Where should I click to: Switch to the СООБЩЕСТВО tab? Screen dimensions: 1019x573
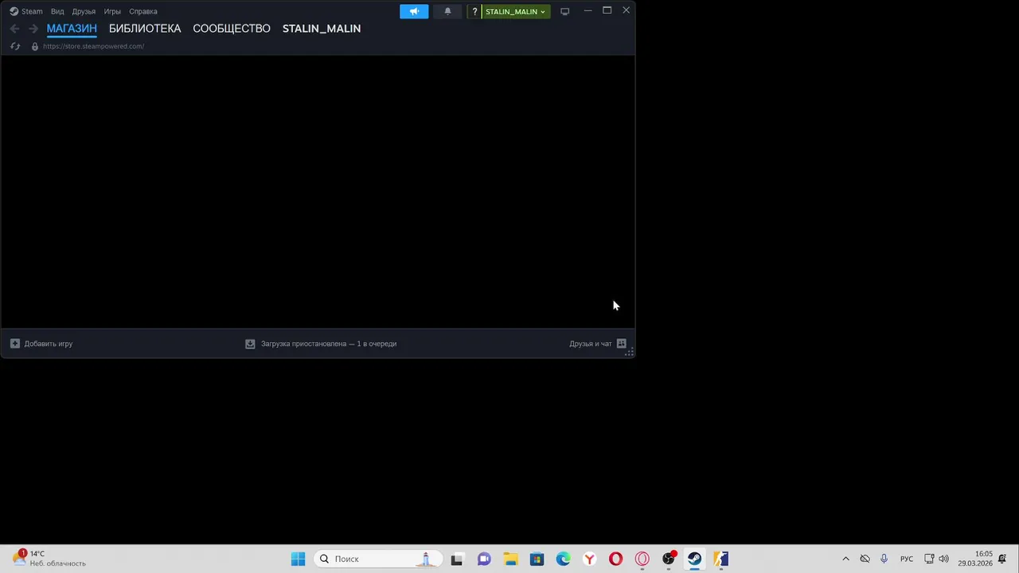[232, 29]
